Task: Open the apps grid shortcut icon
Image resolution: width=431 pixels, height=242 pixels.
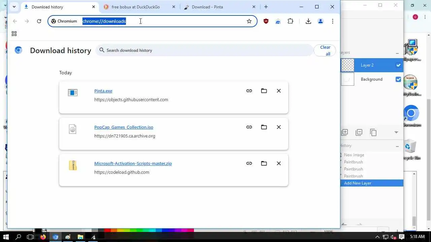Action: pyautogui.click(x=14, y=34)
